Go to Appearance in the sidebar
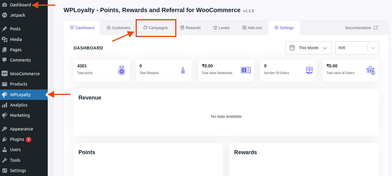Viewport: 392px width, 176px height. pyautogui.click(x=24, y=129)
